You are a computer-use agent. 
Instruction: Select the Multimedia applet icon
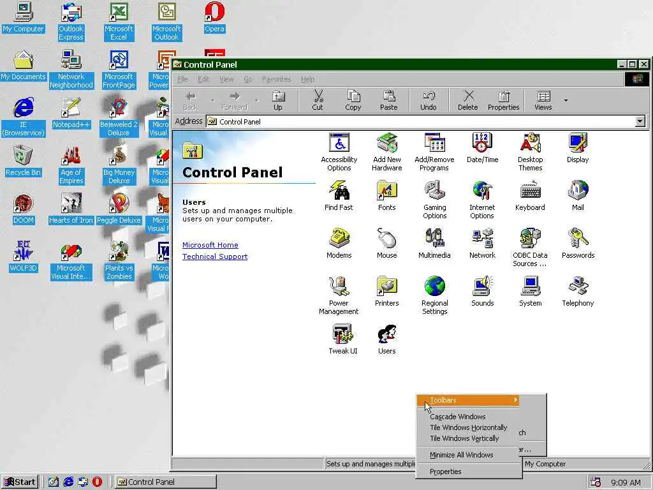point(434,243)
